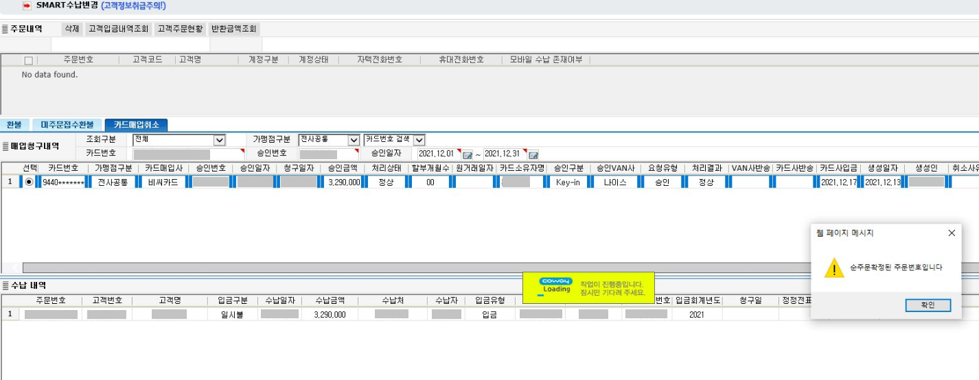Screen dimensions: 979x380
Task: Close the 웹 페이지 메시지 dialog
Action: tap(951, 233)
